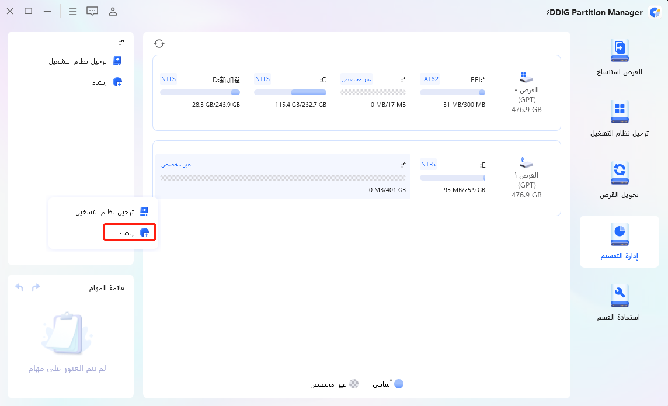Select the C: NTFS partition block
Image resolution: width=668 pixels, height=406 pixels.
click(290, 92)
